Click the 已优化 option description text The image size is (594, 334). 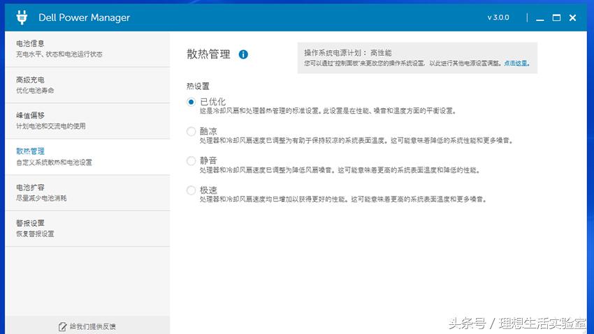pos(328,111)
